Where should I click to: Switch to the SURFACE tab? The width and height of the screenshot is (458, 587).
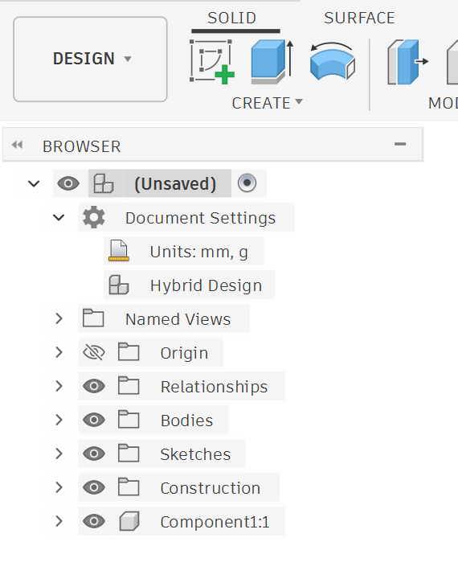(x=359, y=18)
